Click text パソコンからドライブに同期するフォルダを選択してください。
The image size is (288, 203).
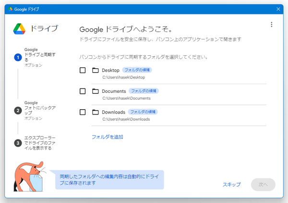point(144,57)
